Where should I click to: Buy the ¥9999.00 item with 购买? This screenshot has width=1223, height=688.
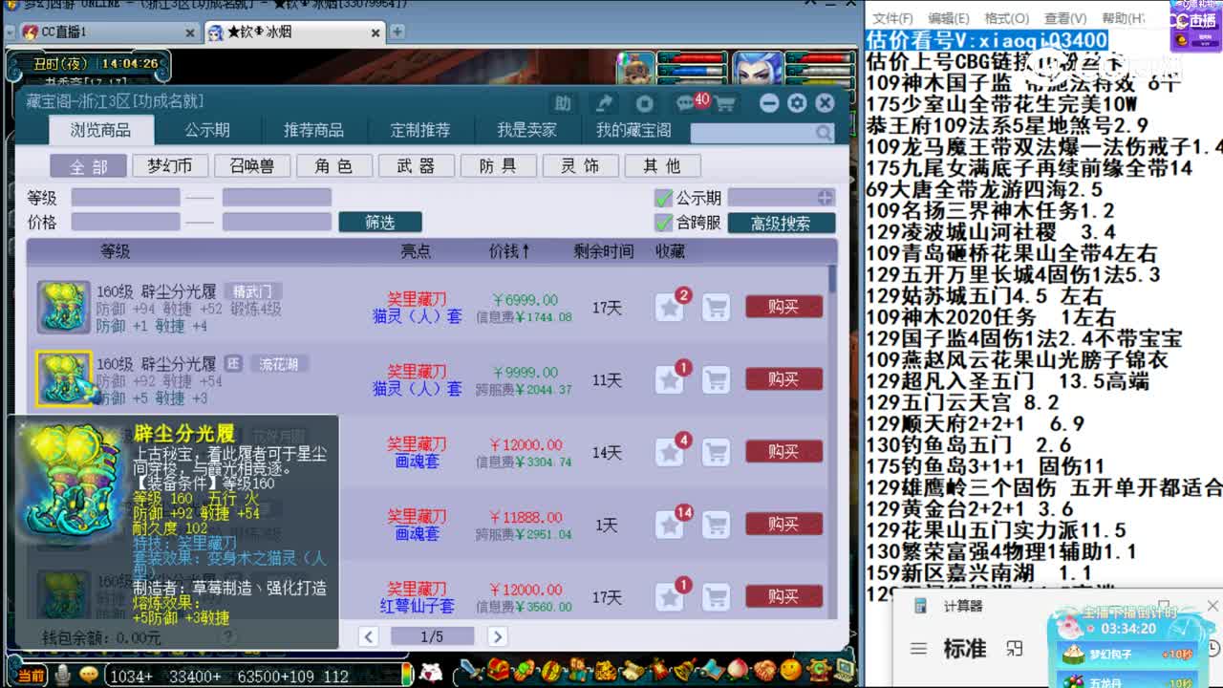click(x=783, y=379)
